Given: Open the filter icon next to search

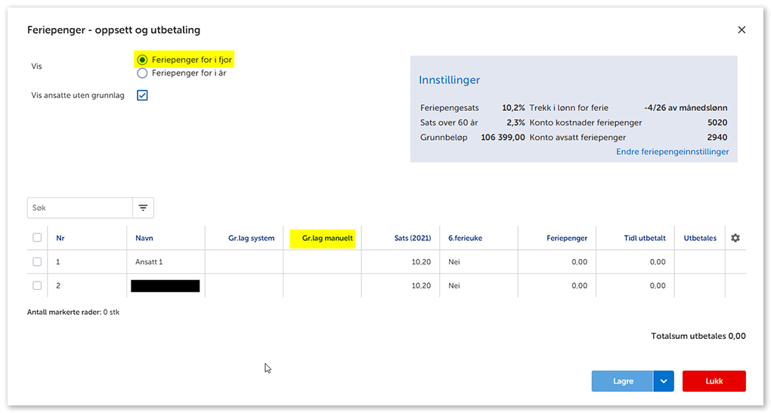Looking at the screenshot, I should click(143, 208).
